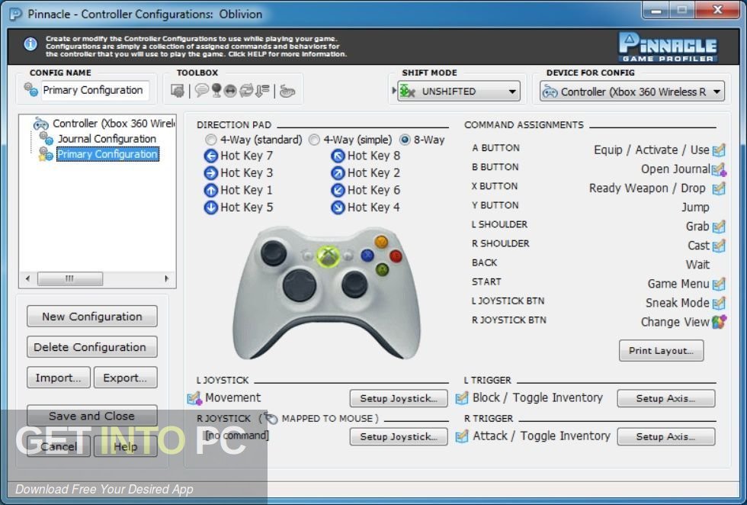The image size is (747, 505).
Task: Click the up-arrow icon for Hot Key 1
Action: tap(210, 190)
